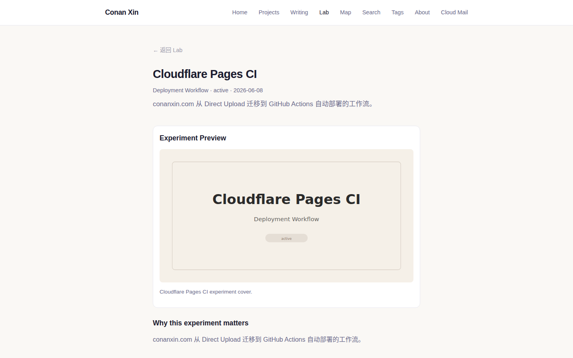Click the 'Cloudflare Pages CI experiment cover.' caption
The width and height of the screenshot is (573, 358).
click(x=206, y=292)
